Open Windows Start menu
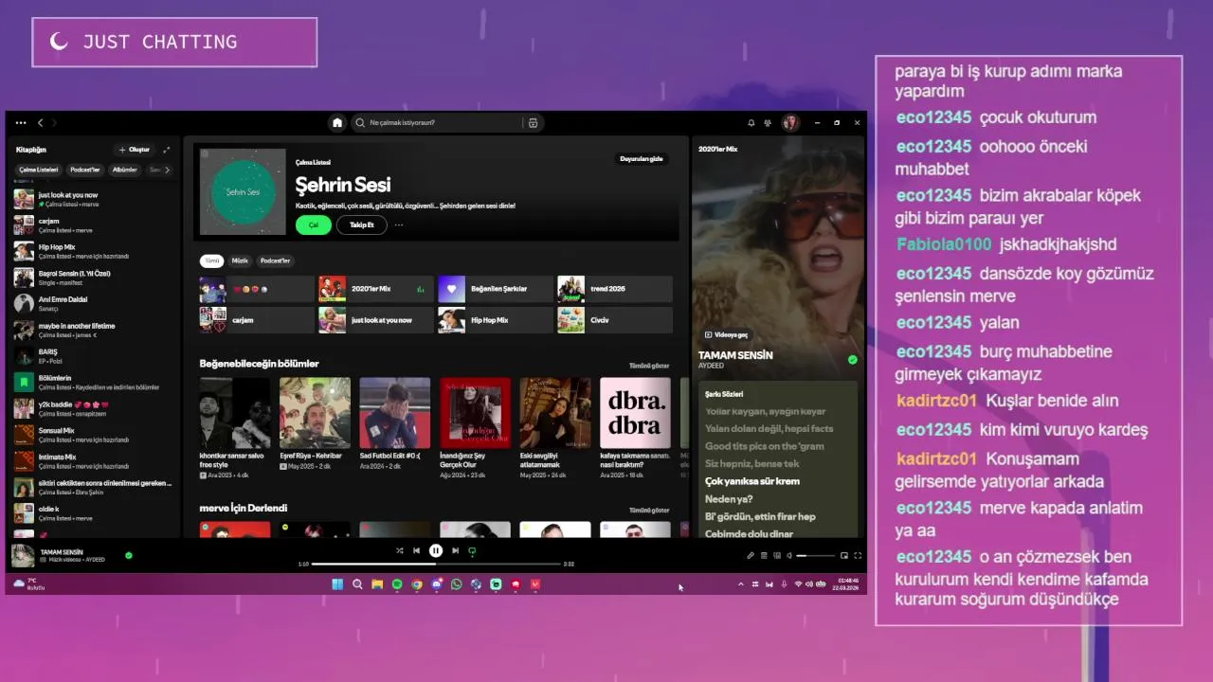Screen dimensions: 1213x682 337,584
